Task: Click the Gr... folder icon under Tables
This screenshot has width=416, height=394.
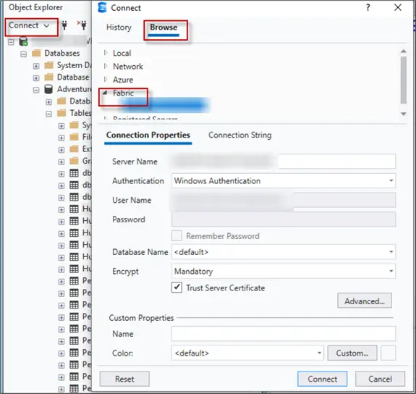Action: (74, 161)
